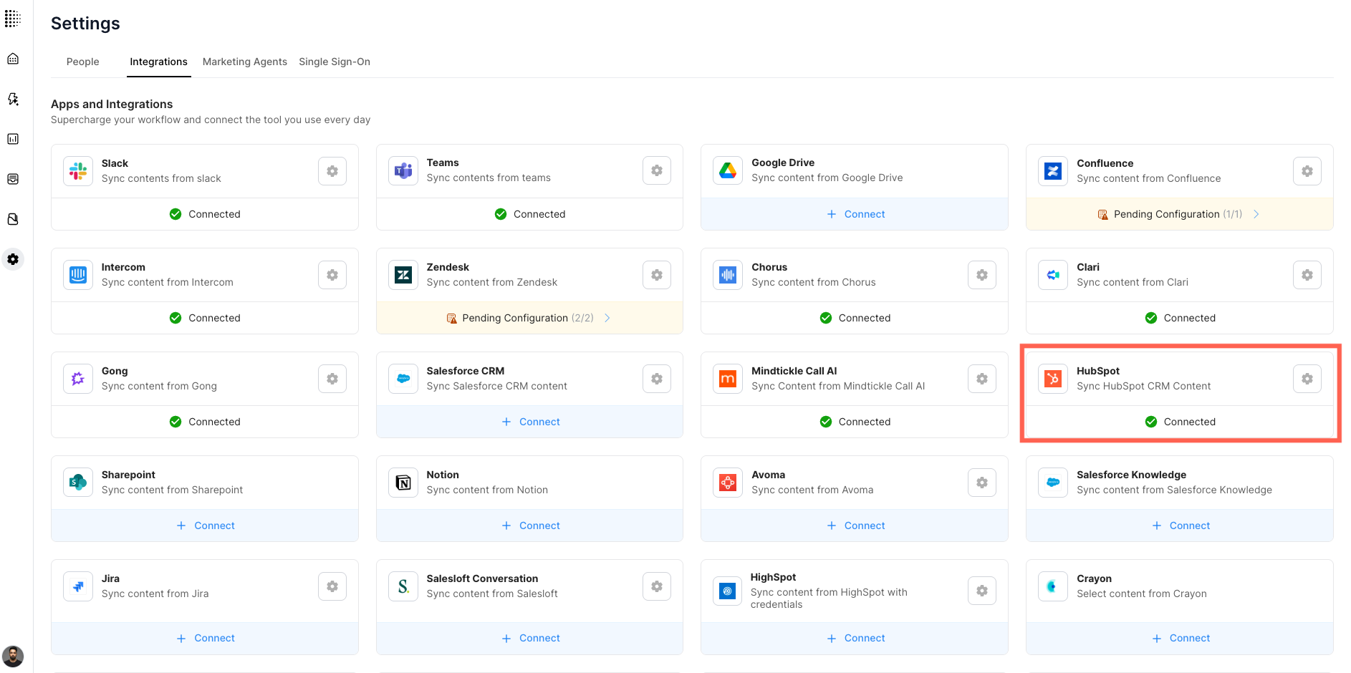The image size is (1351, 673).
Task: Click Clari's Connected status
Action: pyautogui.click(x=1180, y=318)
